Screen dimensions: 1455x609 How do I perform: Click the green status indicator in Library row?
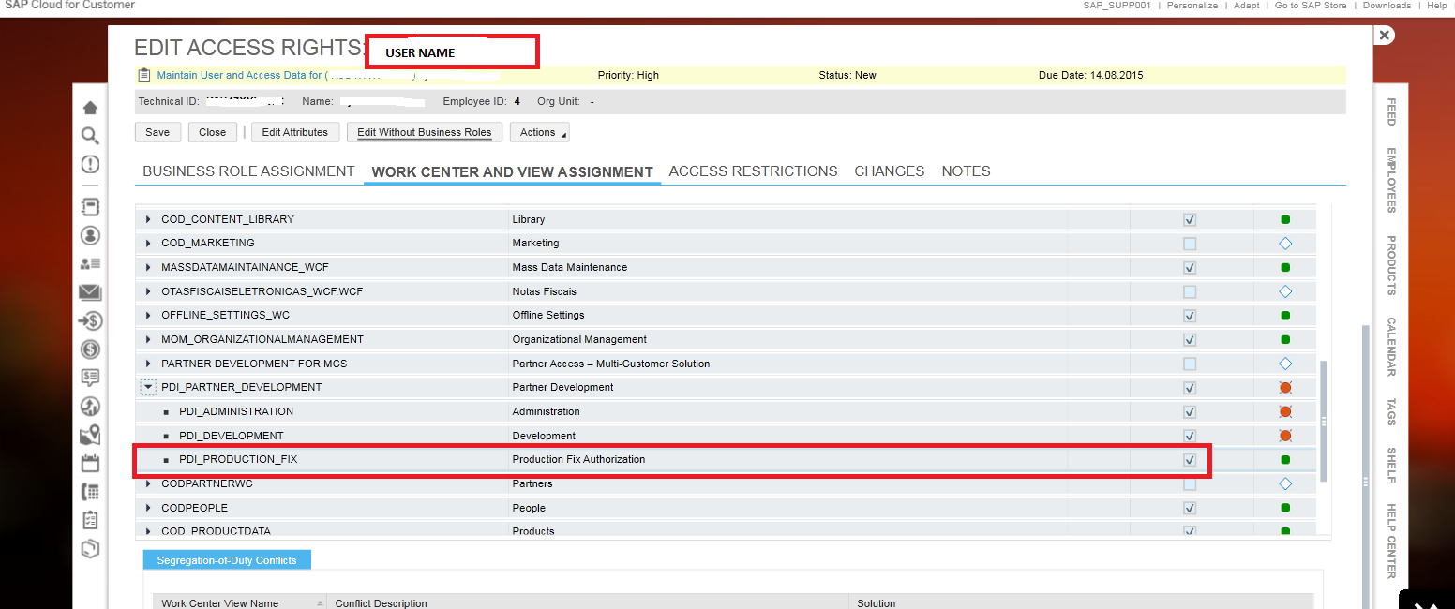(1285, 219)
